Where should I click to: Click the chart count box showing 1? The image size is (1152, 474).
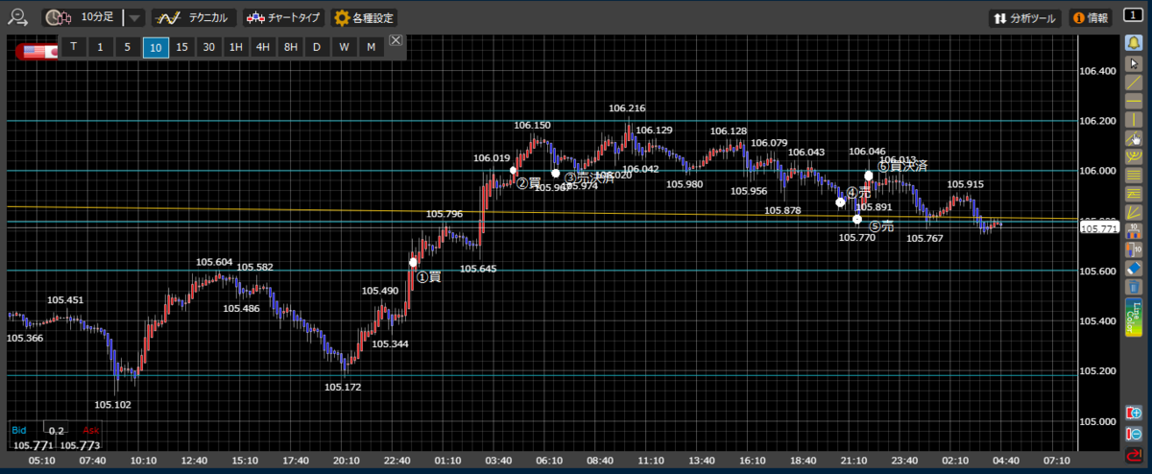[1133, 17]
